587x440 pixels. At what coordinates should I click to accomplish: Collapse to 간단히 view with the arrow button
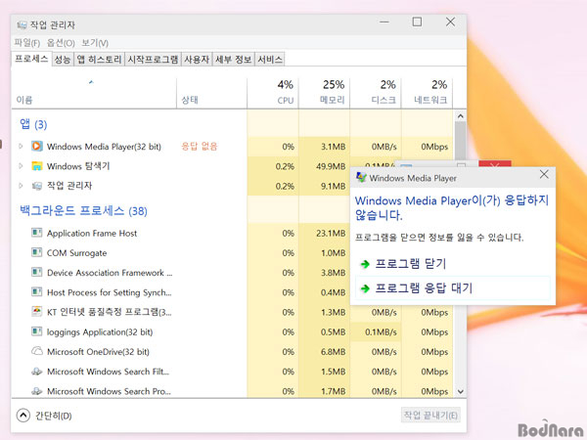[23, 416]
